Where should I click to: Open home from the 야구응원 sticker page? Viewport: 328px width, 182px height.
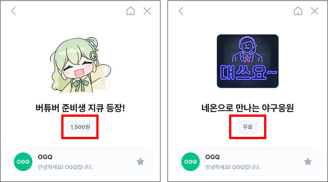(x=298, y=11)
